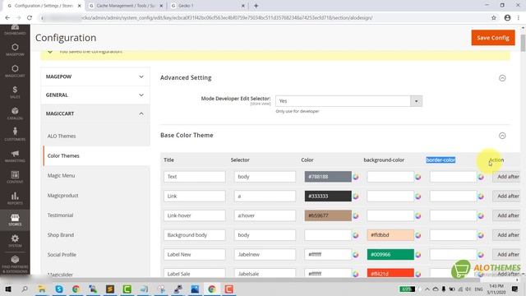This screenshot has height=296, width=526.
Task: Click Add after on Text row
Action: pyautogui.click(x=506, y=177)
